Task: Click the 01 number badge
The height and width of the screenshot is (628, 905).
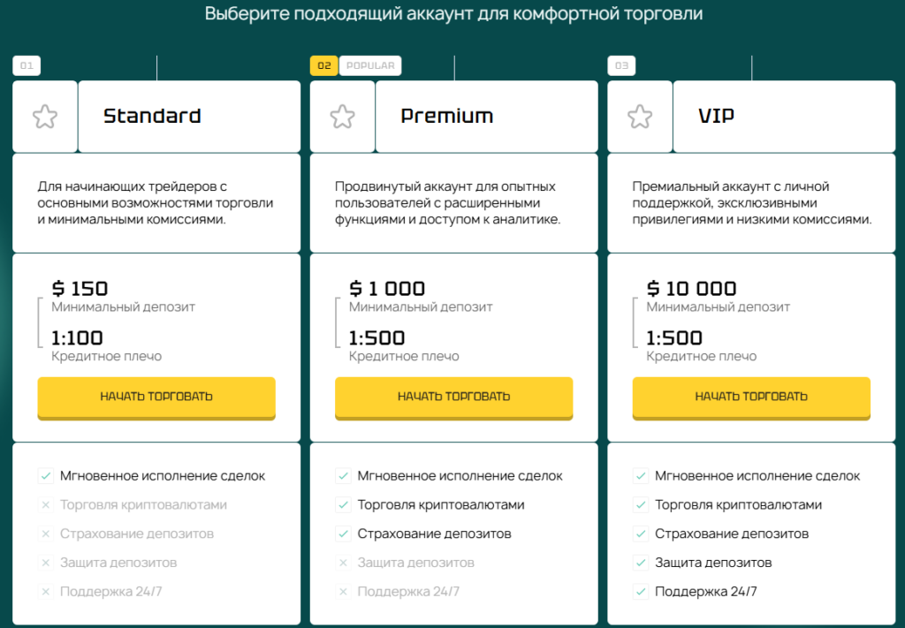Action: pyautogui.click(x=27, y=65)
